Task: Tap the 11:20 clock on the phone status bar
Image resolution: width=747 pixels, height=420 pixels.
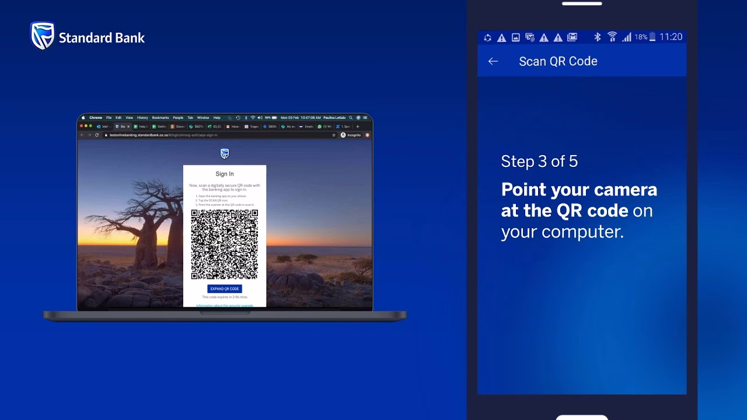Action: (671, 37)
